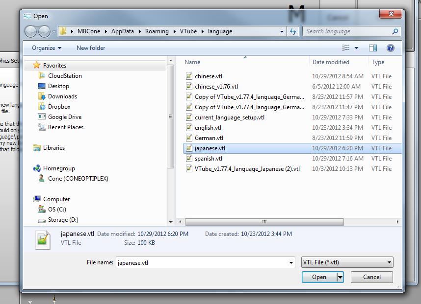Click the change view icon

click(346, 48)
